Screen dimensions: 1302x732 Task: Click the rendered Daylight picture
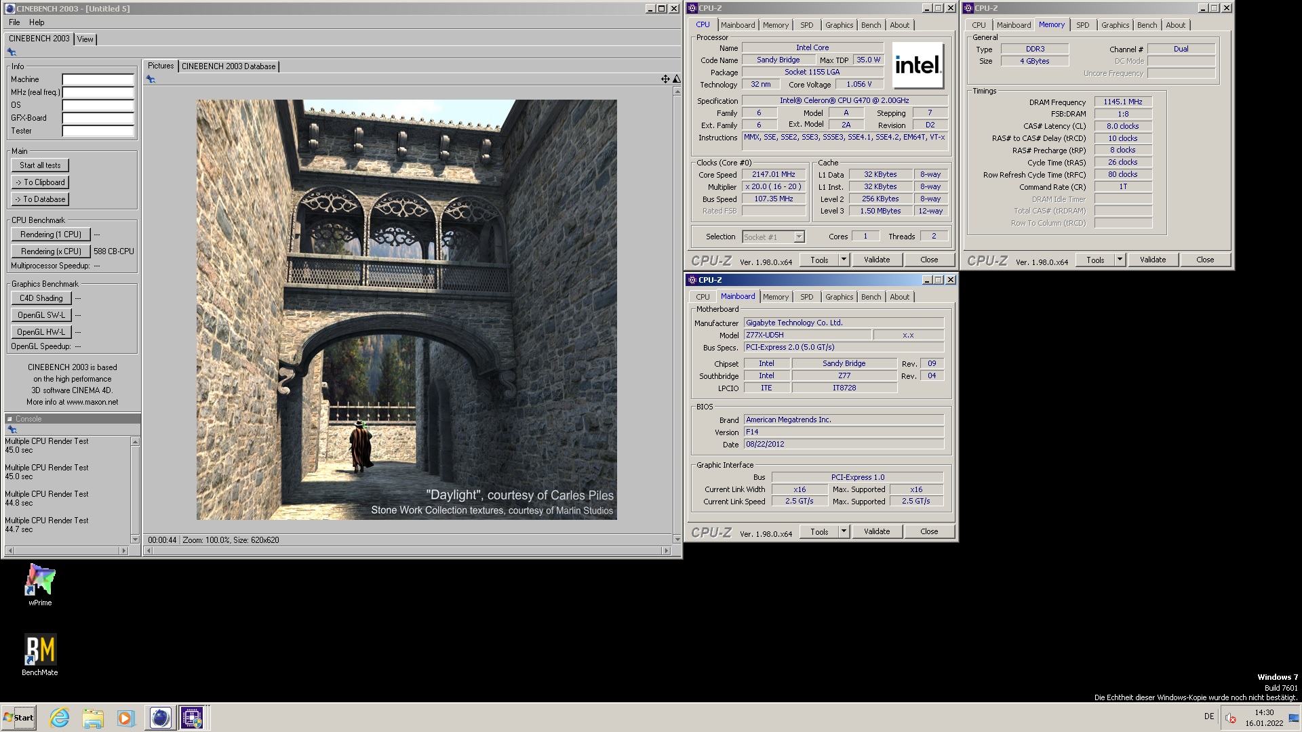click(407, 310)
